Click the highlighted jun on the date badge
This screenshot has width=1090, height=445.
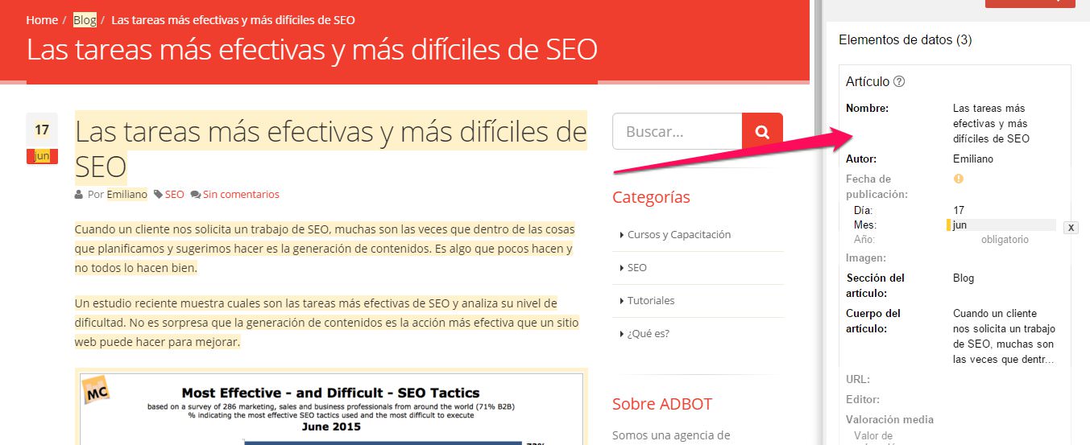[42, 156]
